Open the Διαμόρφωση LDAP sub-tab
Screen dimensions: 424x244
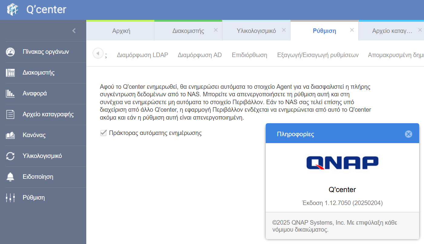143,55
